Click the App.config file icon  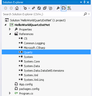pos(16,84)
